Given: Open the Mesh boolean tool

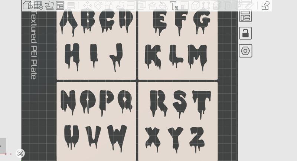Looking at the screenshot, I should pos(141,5).
